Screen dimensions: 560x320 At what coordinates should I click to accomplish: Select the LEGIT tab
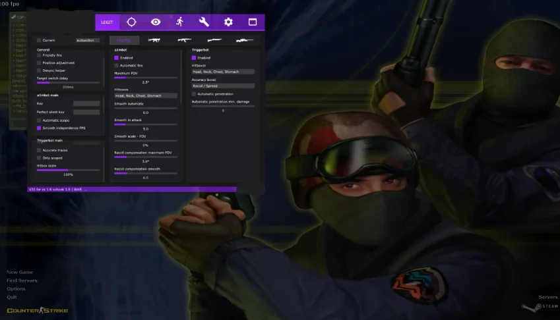coord(107,22)
